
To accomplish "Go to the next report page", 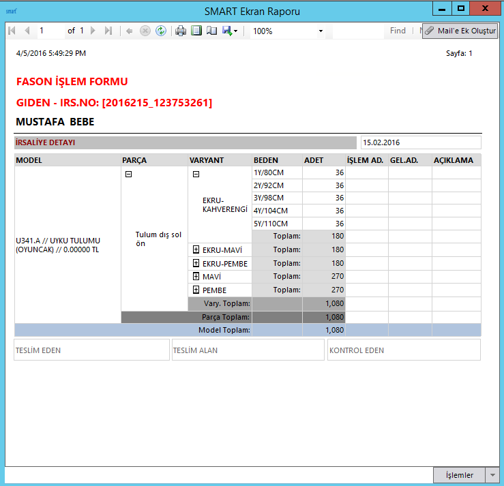I will click(94, 31).
